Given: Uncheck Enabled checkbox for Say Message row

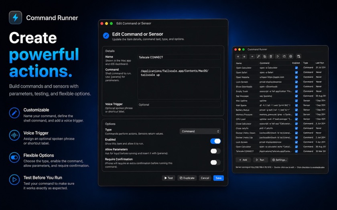Looking at the screenshot, I should [296, 96].
